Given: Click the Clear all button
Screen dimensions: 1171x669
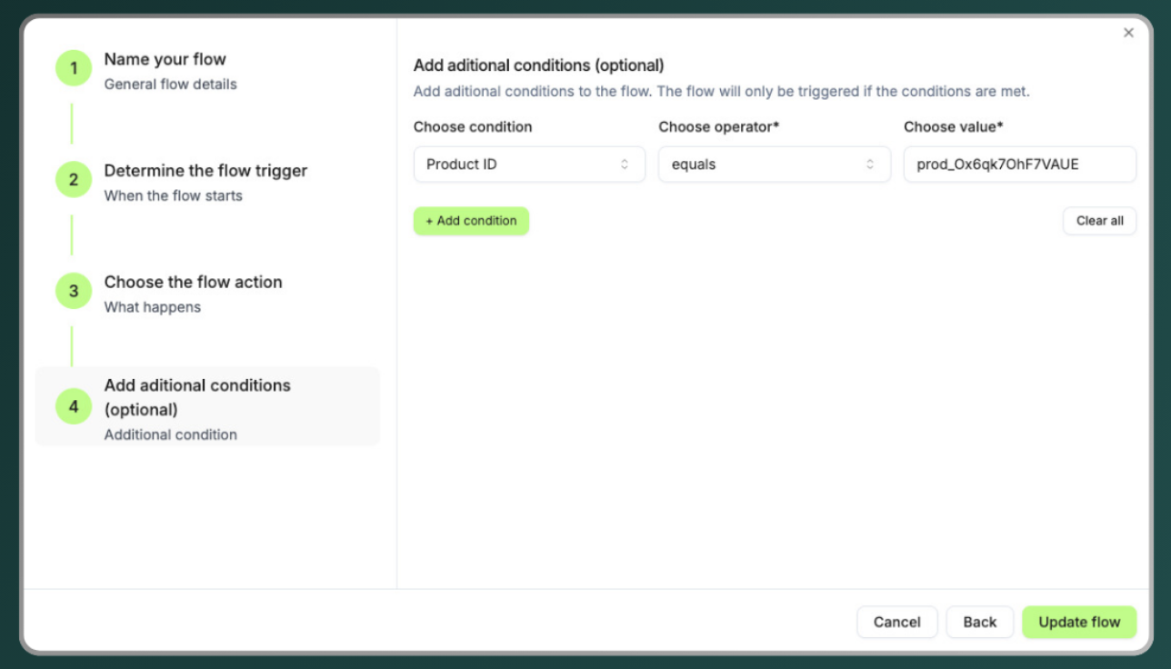Looking at the screenshot, I should [1099, 221].
